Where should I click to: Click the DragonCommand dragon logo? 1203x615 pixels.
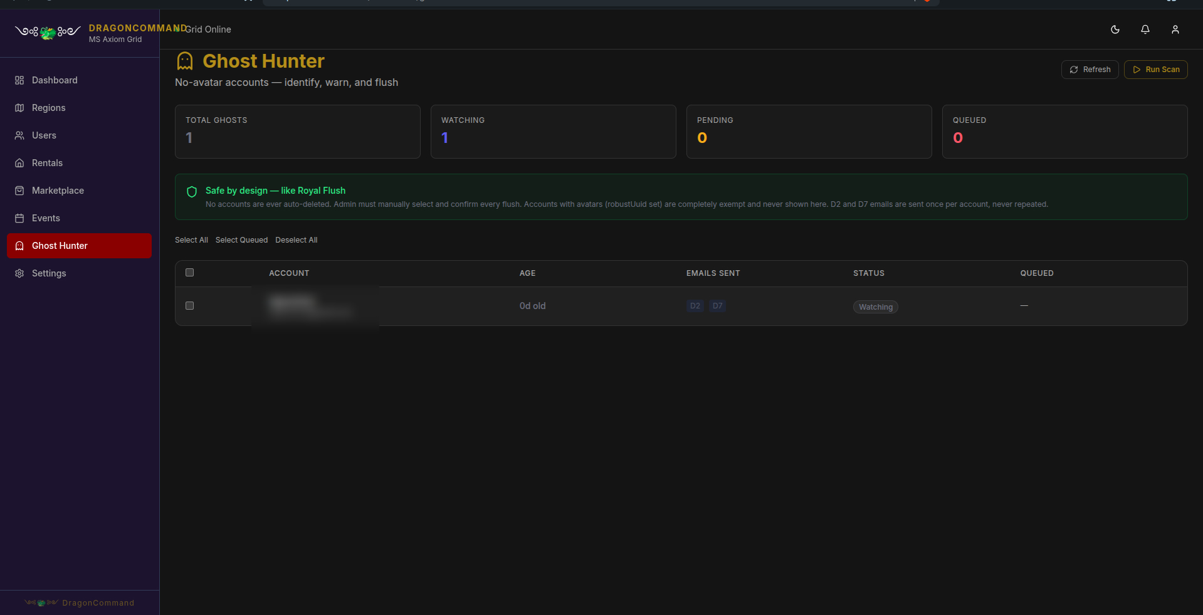(x=48, y=32)
